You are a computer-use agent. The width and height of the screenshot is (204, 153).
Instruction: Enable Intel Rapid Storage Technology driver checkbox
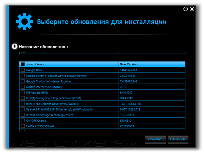click(x=23, y=115)
